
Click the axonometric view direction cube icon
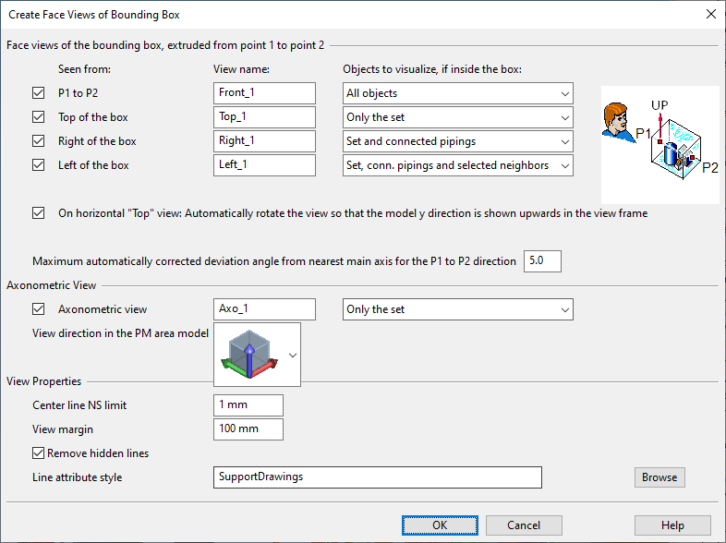click(x=248, y=354)
